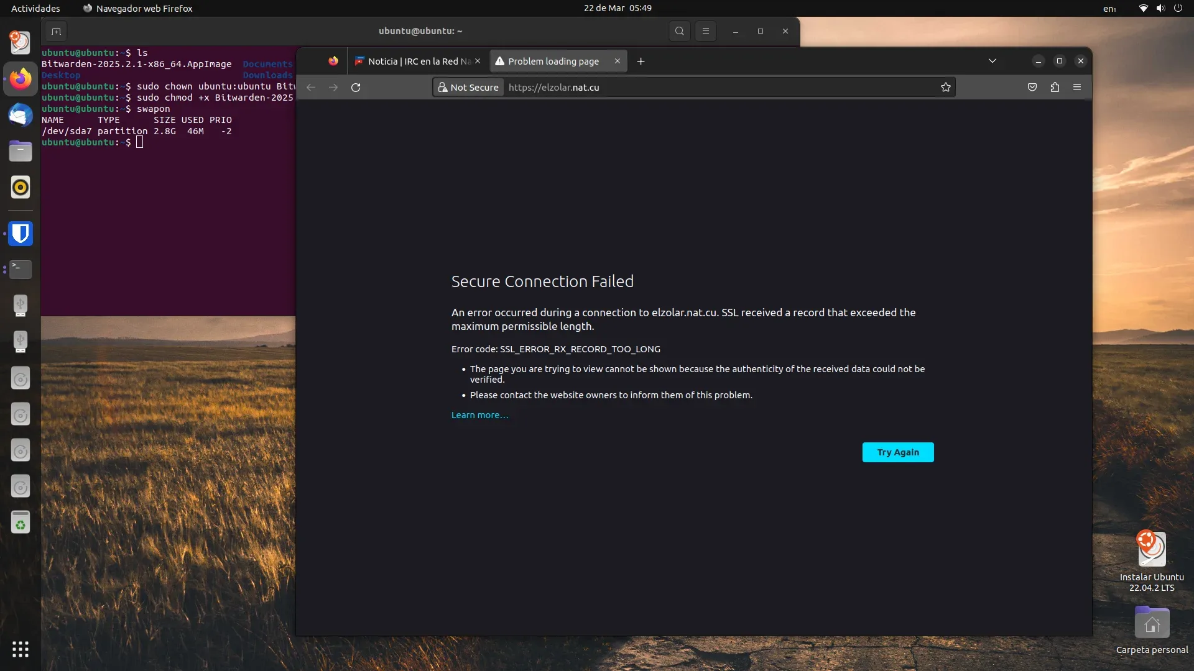
Task: Click the Secure Connection Failed heading
Action: pyautogui.click(x=542, y=281)
